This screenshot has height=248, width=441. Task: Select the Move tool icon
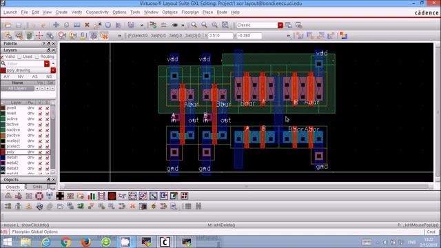(x=56, y=25)
